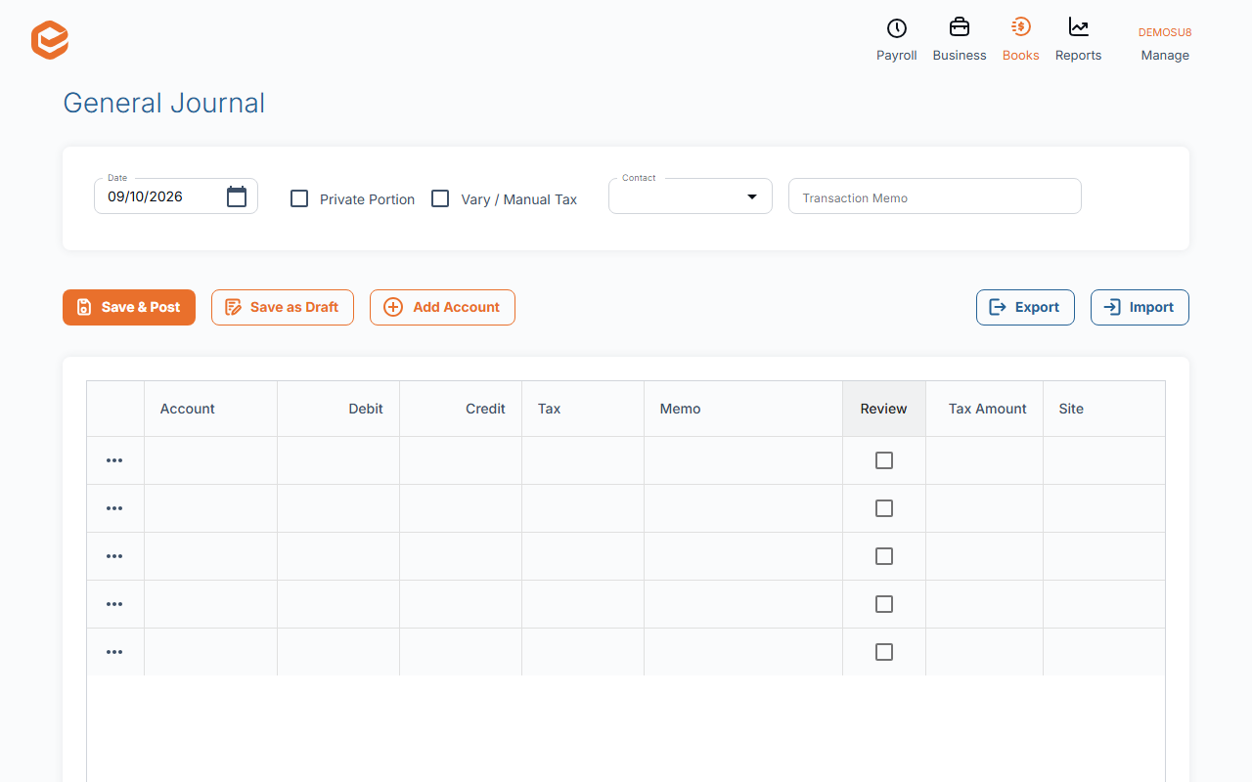Click the orange company logo

point(50,40)
